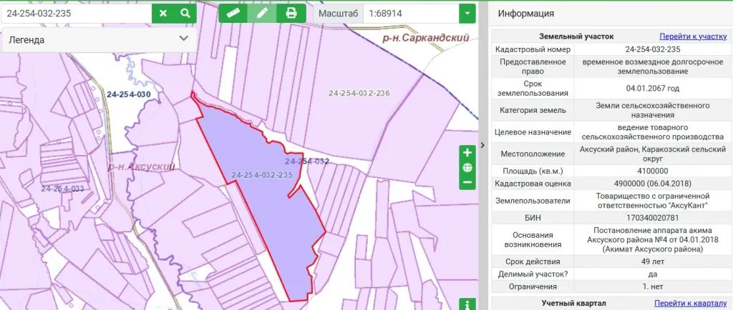Screen dimensions: 733x310
Task: Open the Перейти к участку link
Action: tap(692, 36)
